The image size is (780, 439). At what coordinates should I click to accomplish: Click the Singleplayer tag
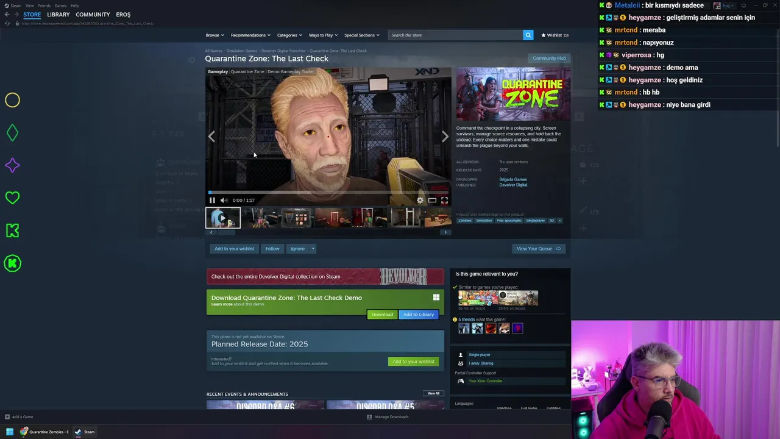(x=536, y=221)
